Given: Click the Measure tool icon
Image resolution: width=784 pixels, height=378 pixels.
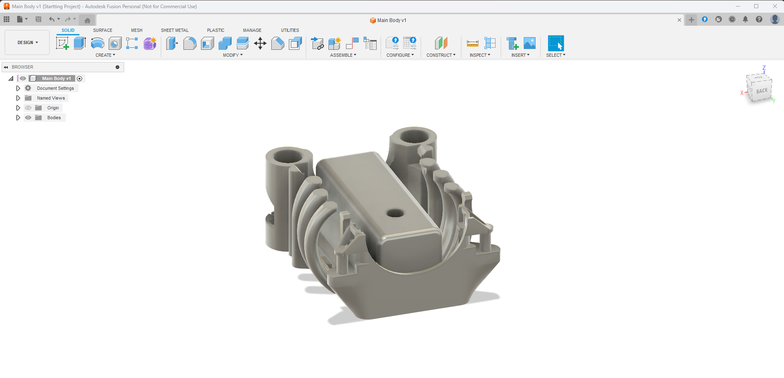Looking at the screenshot, I should (x=472, y=43).
